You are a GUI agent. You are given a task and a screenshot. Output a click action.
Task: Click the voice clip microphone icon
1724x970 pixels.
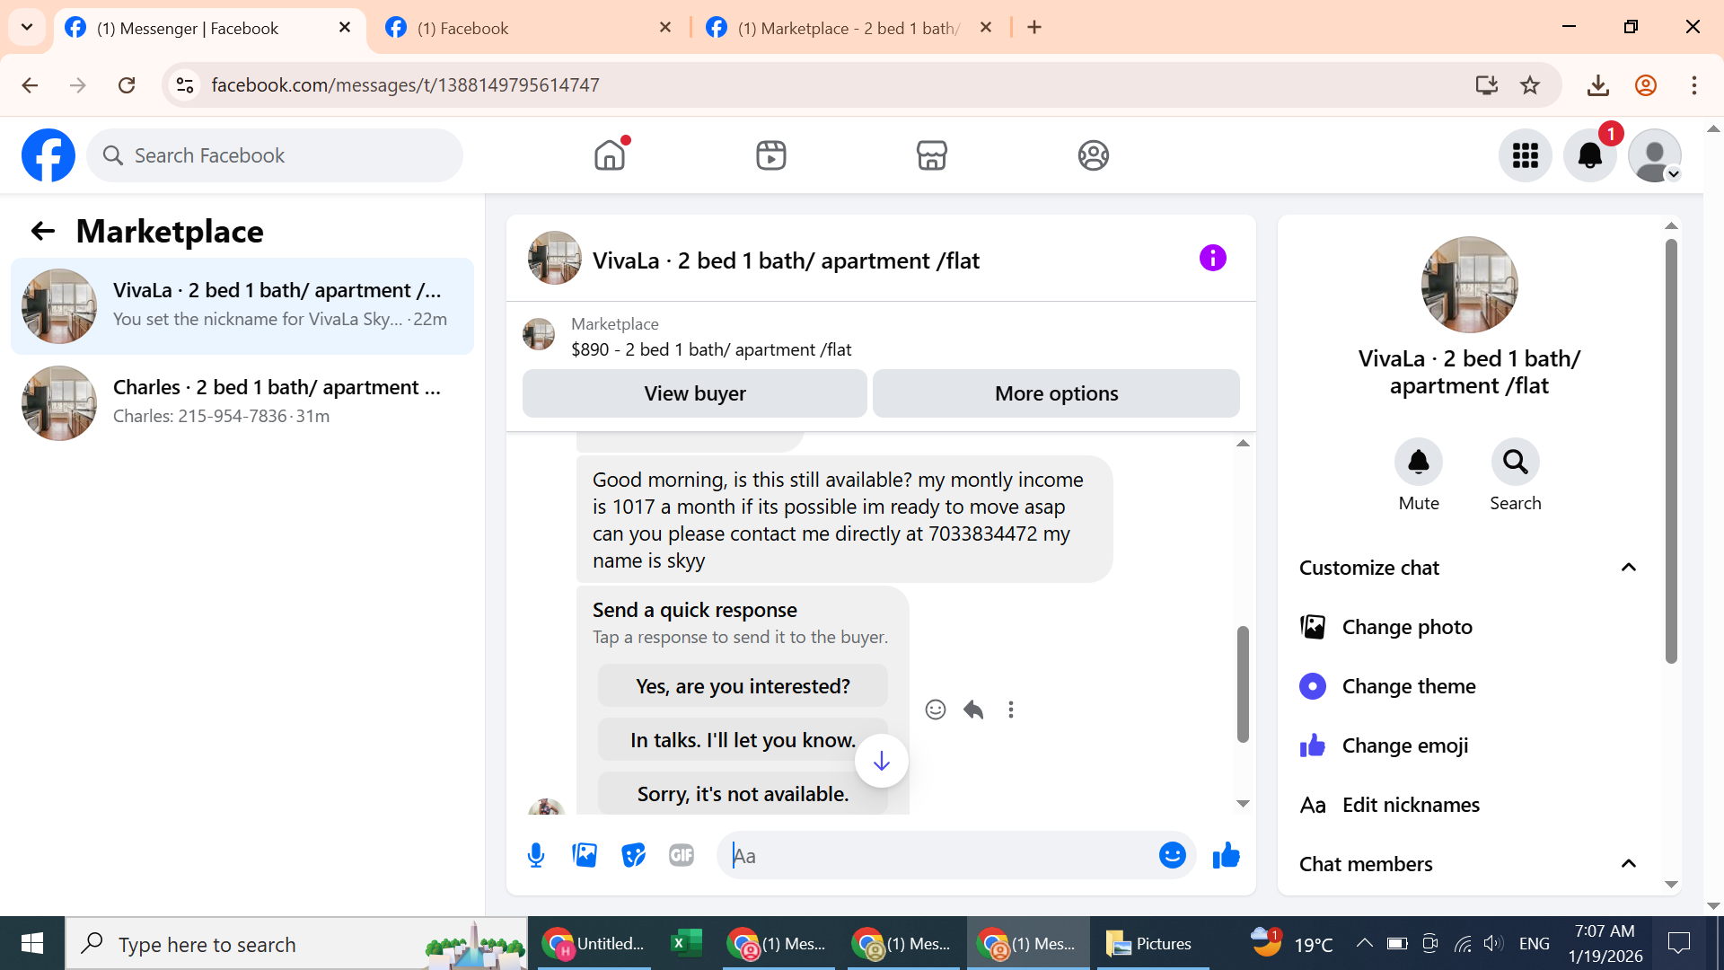click(536, 855)
